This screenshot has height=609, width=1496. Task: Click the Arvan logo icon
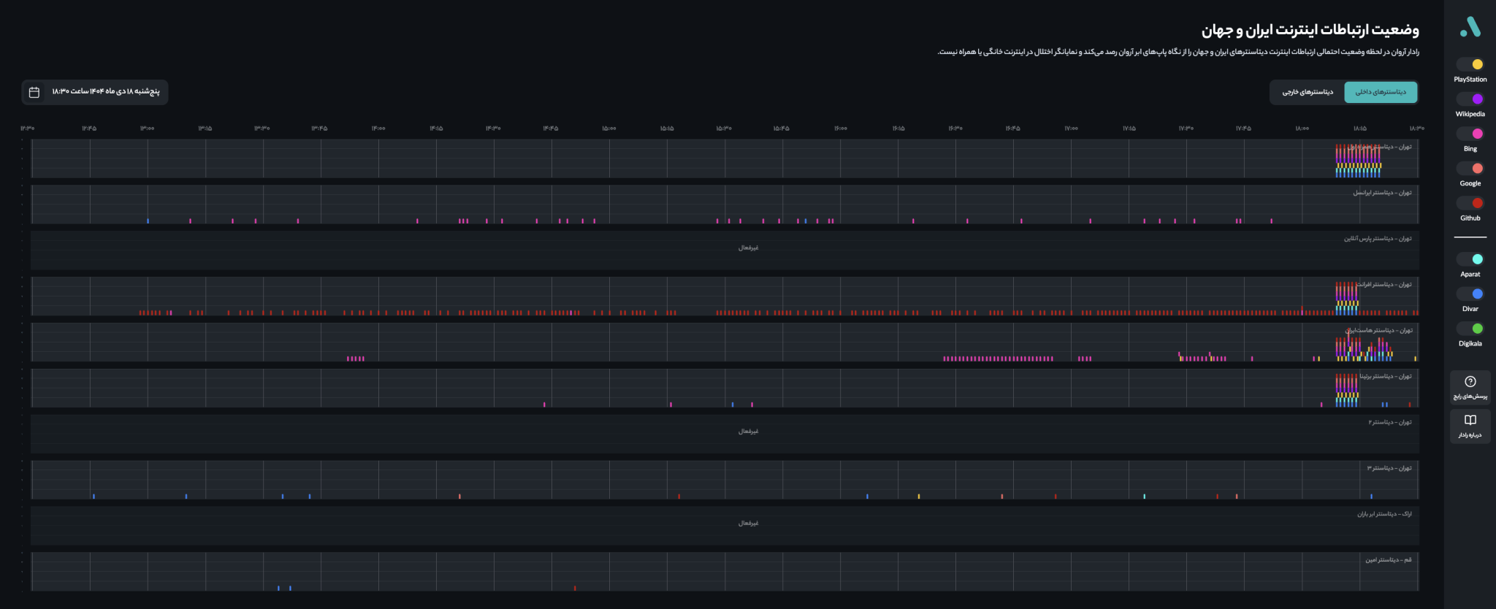(1470, 27)
